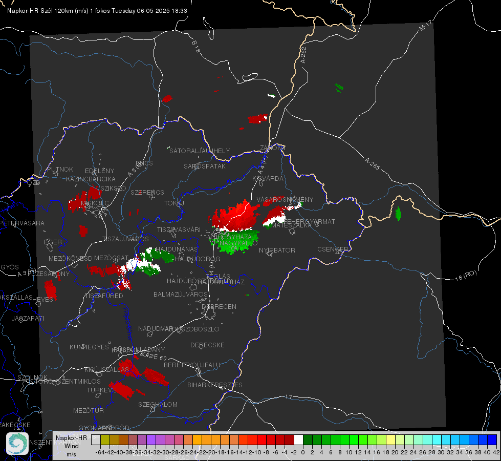Click the SZEGHALOM label

pos(158,404)
